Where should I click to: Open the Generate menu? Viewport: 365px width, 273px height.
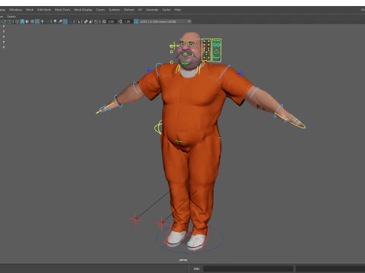pos(152,10)
